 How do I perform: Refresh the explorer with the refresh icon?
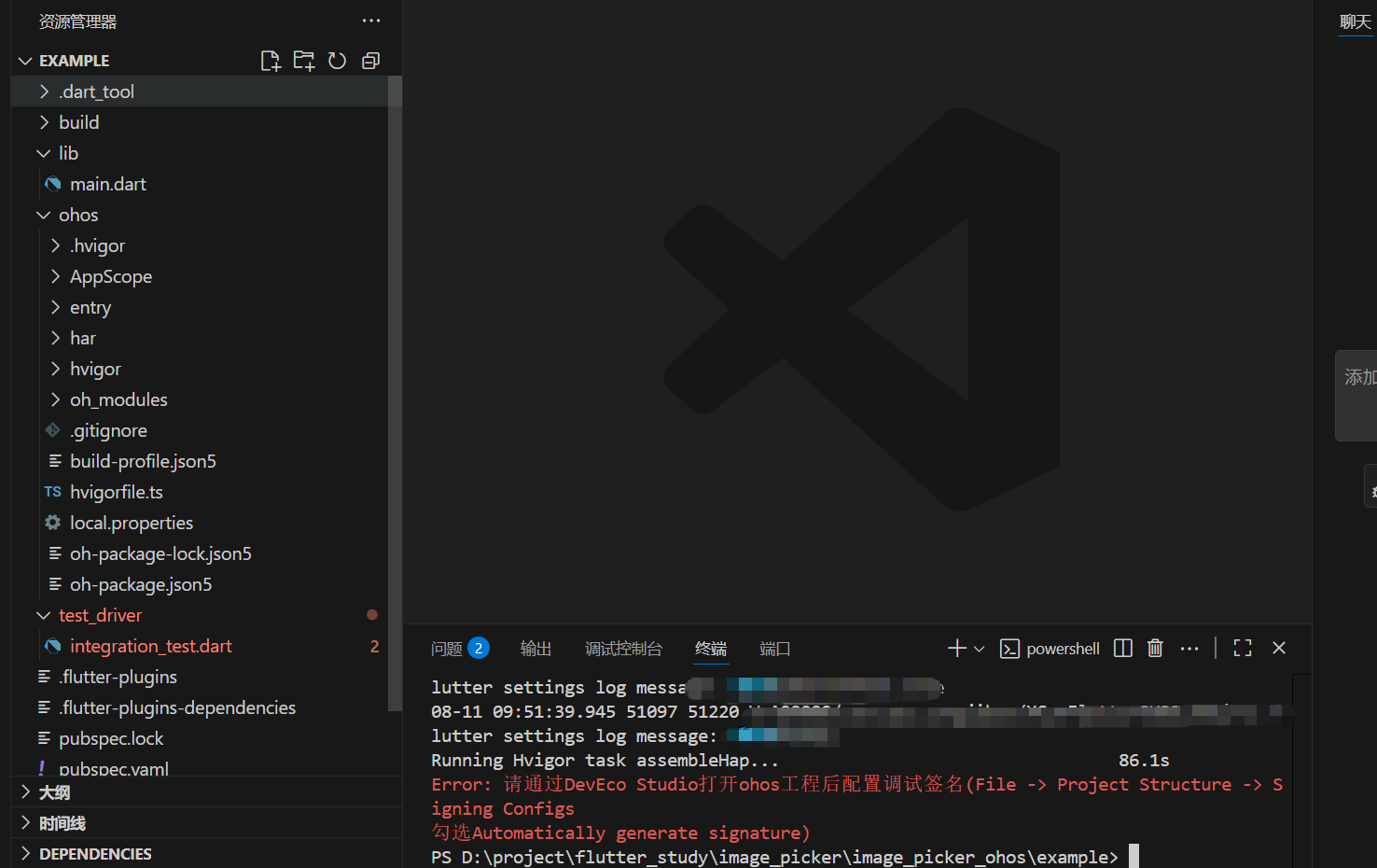coord(337,61)
